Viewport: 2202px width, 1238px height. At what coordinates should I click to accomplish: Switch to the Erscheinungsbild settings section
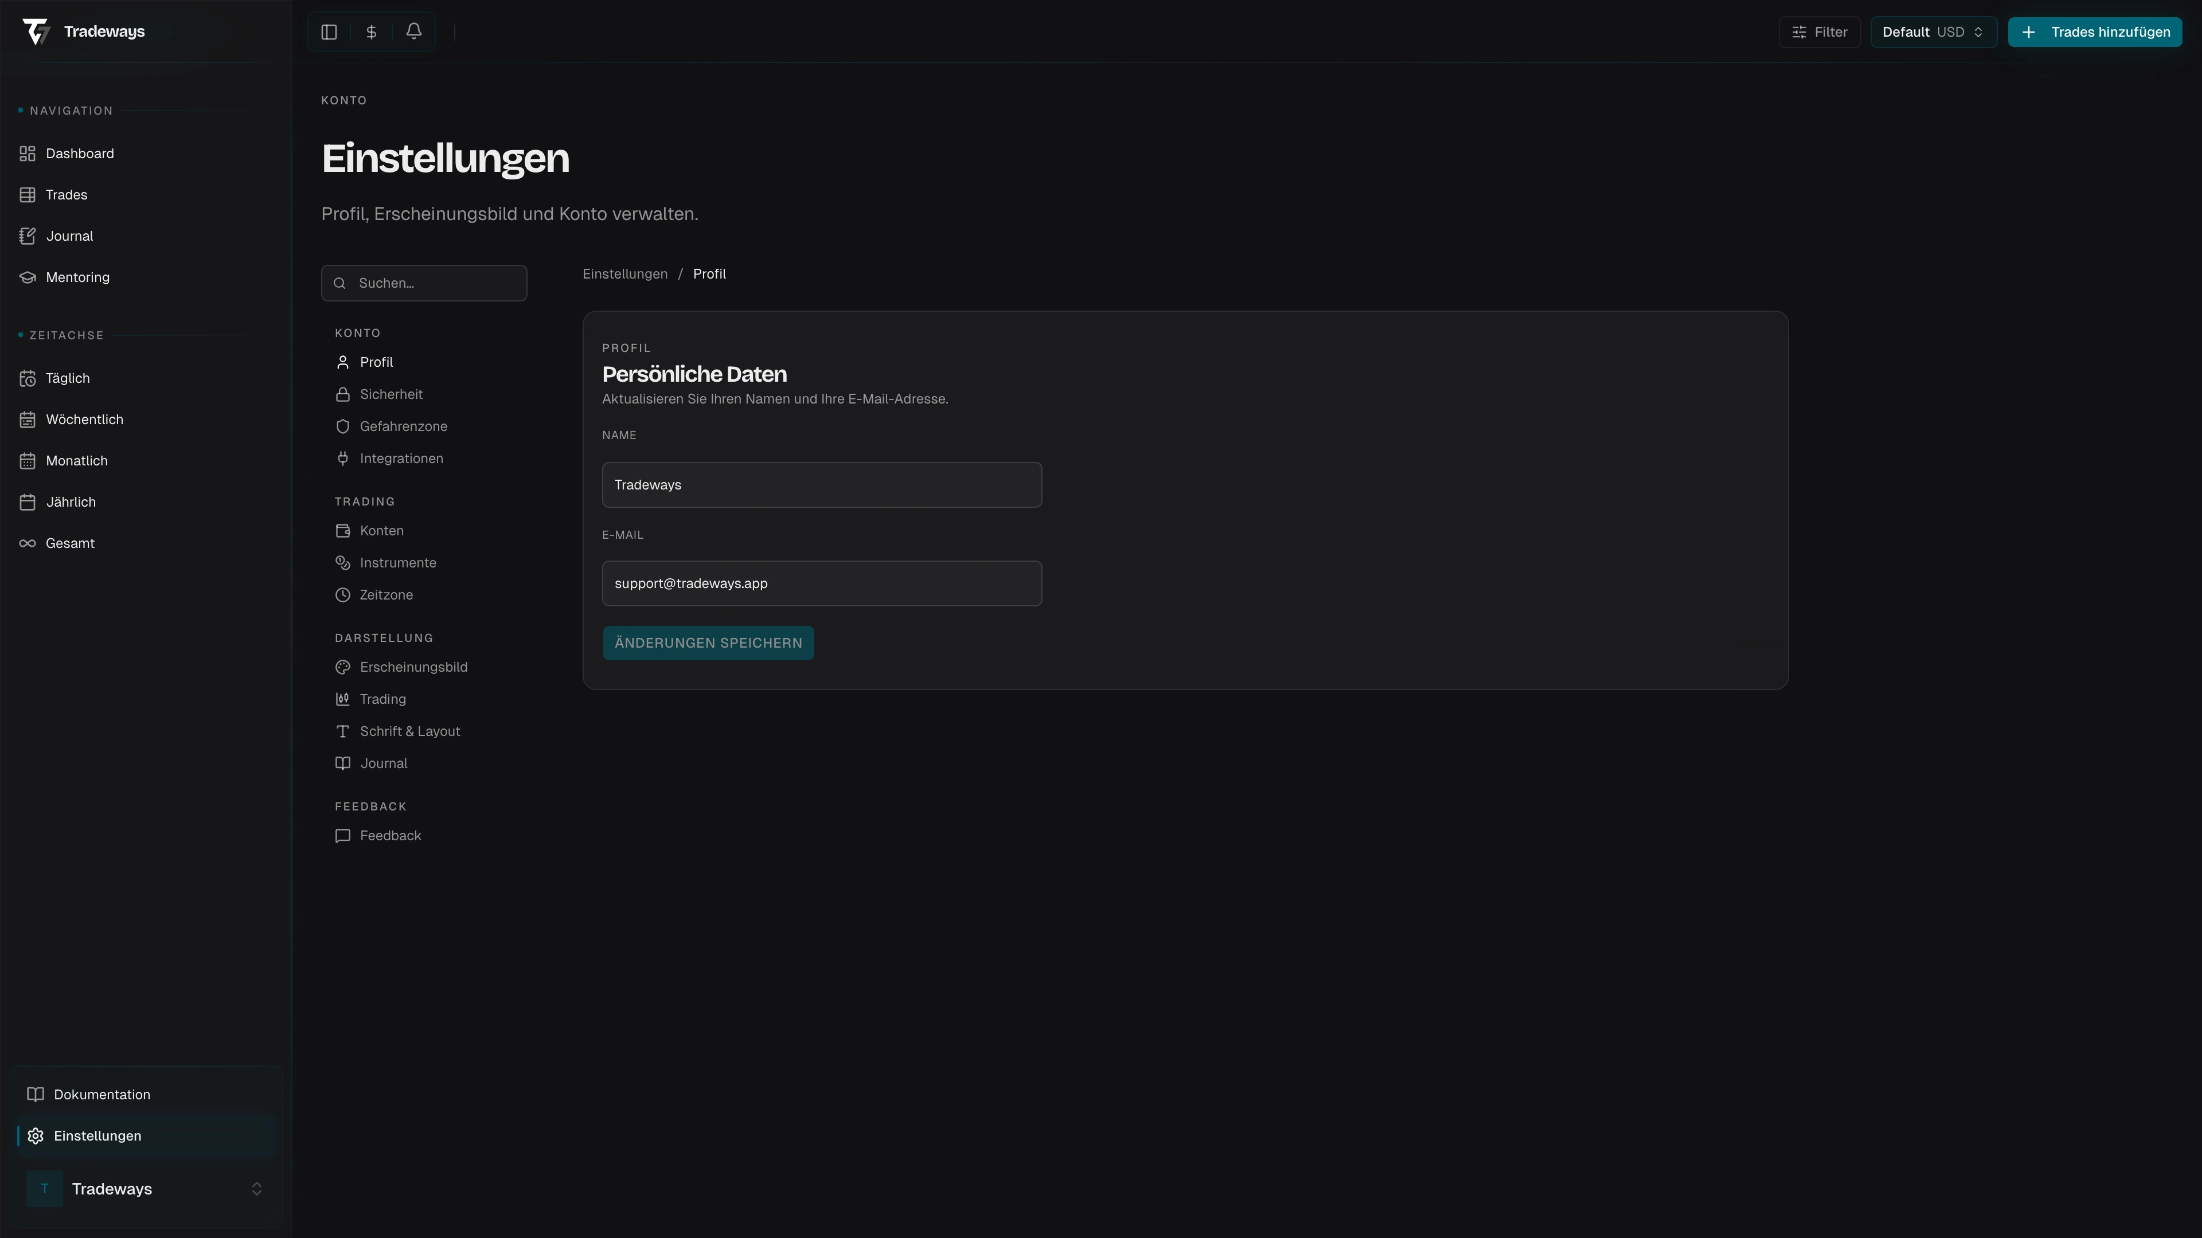(413, 667)
